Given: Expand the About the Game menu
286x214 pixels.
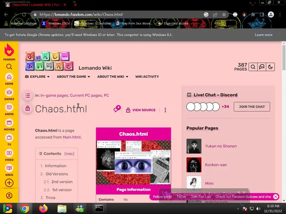Looking at the screenshot, I should tap(73, 77).
